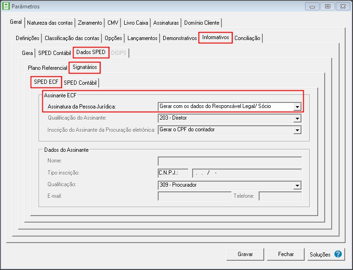Click the blue help icon beside Soluções
The height and width of the screenshot is (270, 353).
pos(338,254)
